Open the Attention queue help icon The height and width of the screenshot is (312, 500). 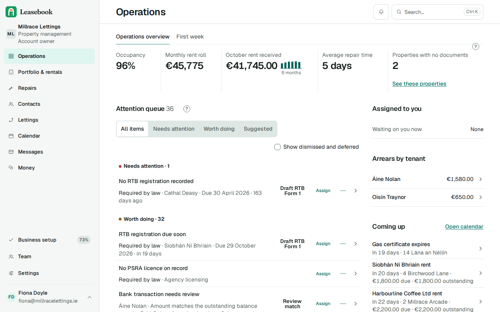pyautogui.click(x=187, y=109)
